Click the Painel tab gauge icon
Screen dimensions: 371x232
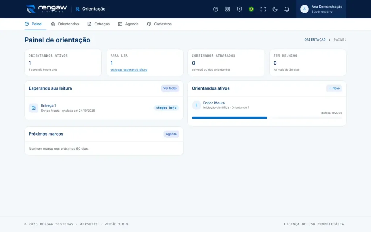pyautogui.click(x=27, y=24)
